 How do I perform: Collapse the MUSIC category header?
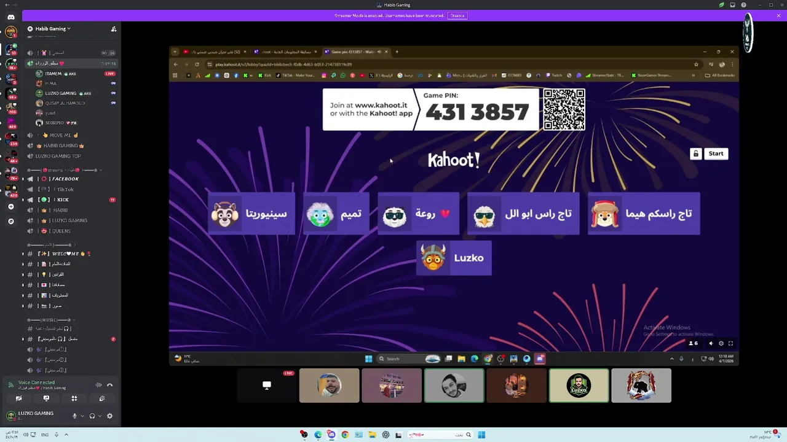click(x=52, y=320)
